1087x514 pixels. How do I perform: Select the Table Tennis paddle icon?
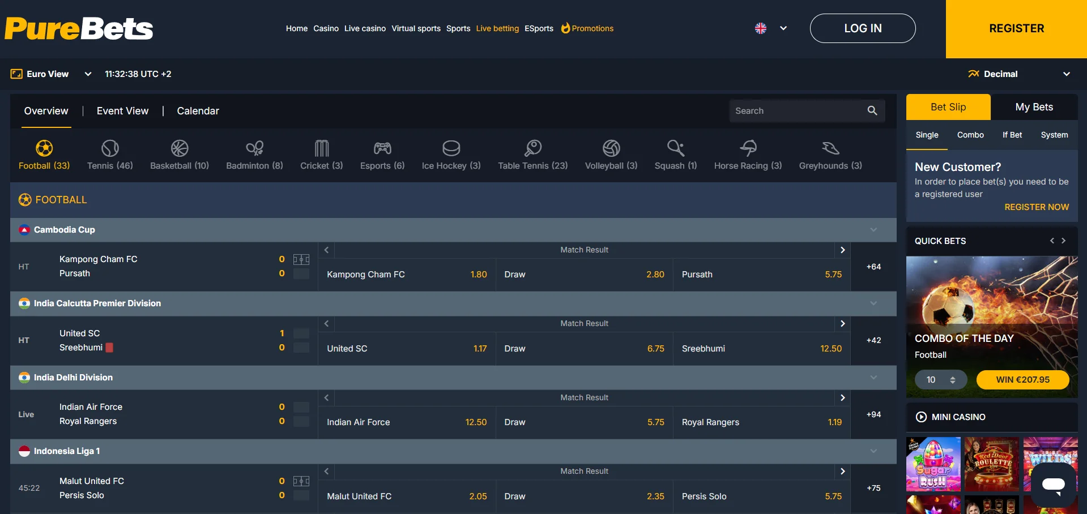(x=533, y=148)
